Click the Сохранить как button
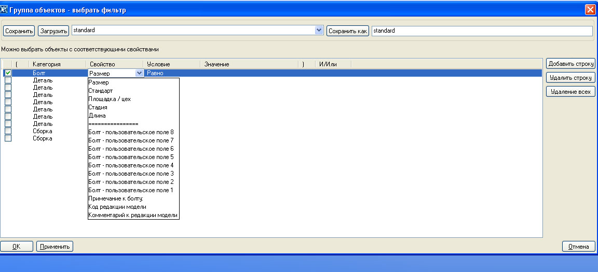 (x=348, y=31)
